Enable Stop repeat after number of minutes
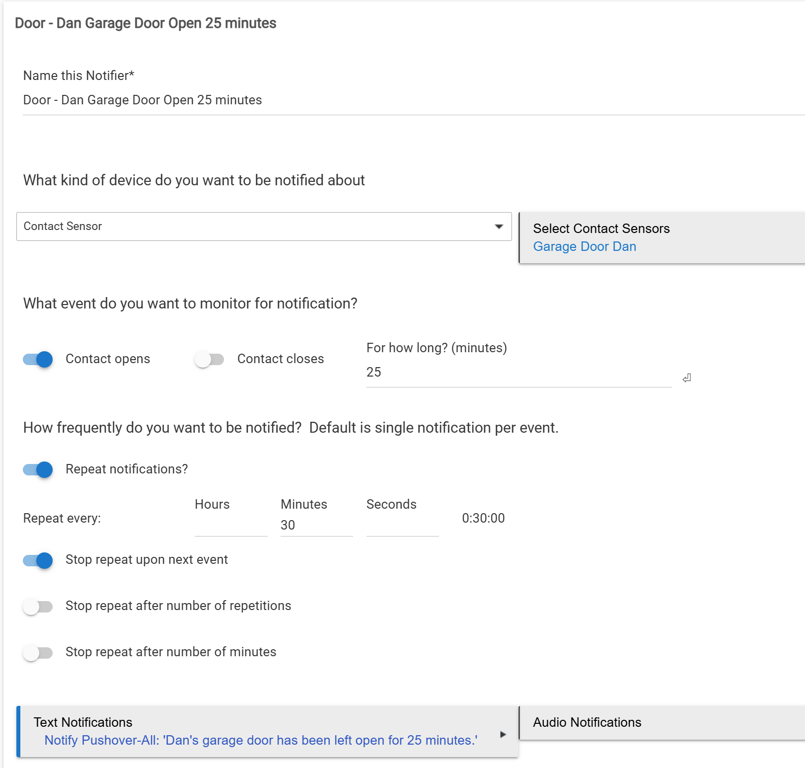 coord(38,653)
